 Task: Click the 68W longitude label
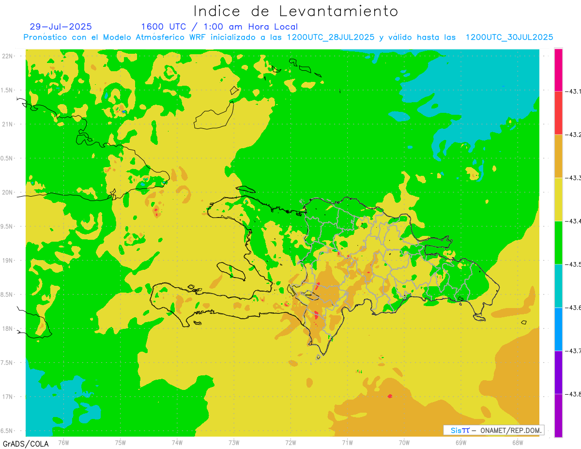[x=518, y=442]
